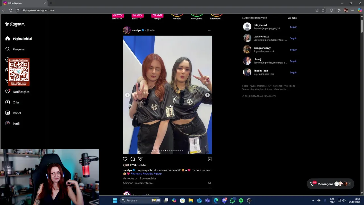Open fe.bijus live story

[x=157, y=17]
